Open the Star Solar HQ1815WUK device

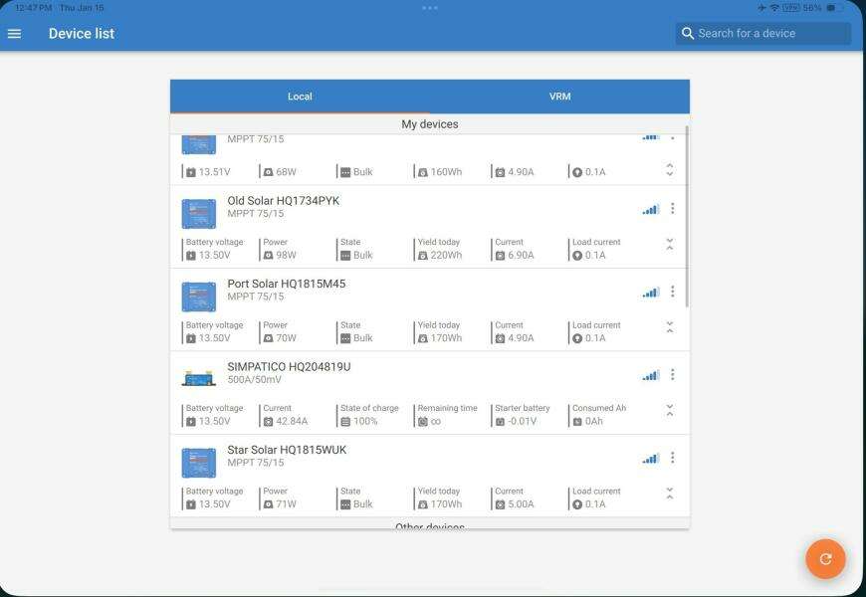coord(287,451)
